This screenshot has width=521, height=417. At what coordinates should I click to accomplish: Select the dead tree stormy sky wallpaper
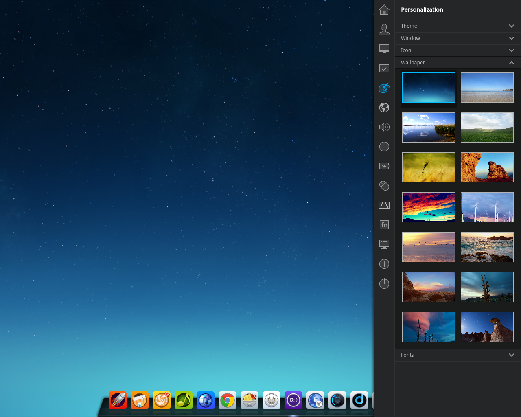click(x=487, y=287)
